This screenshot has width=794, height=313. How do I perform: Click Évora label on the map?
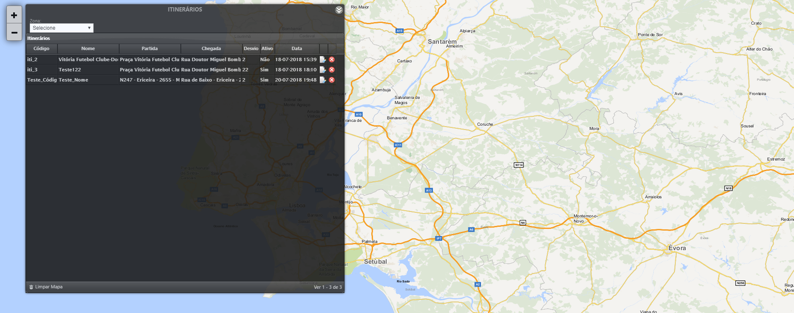coord(677,248)
